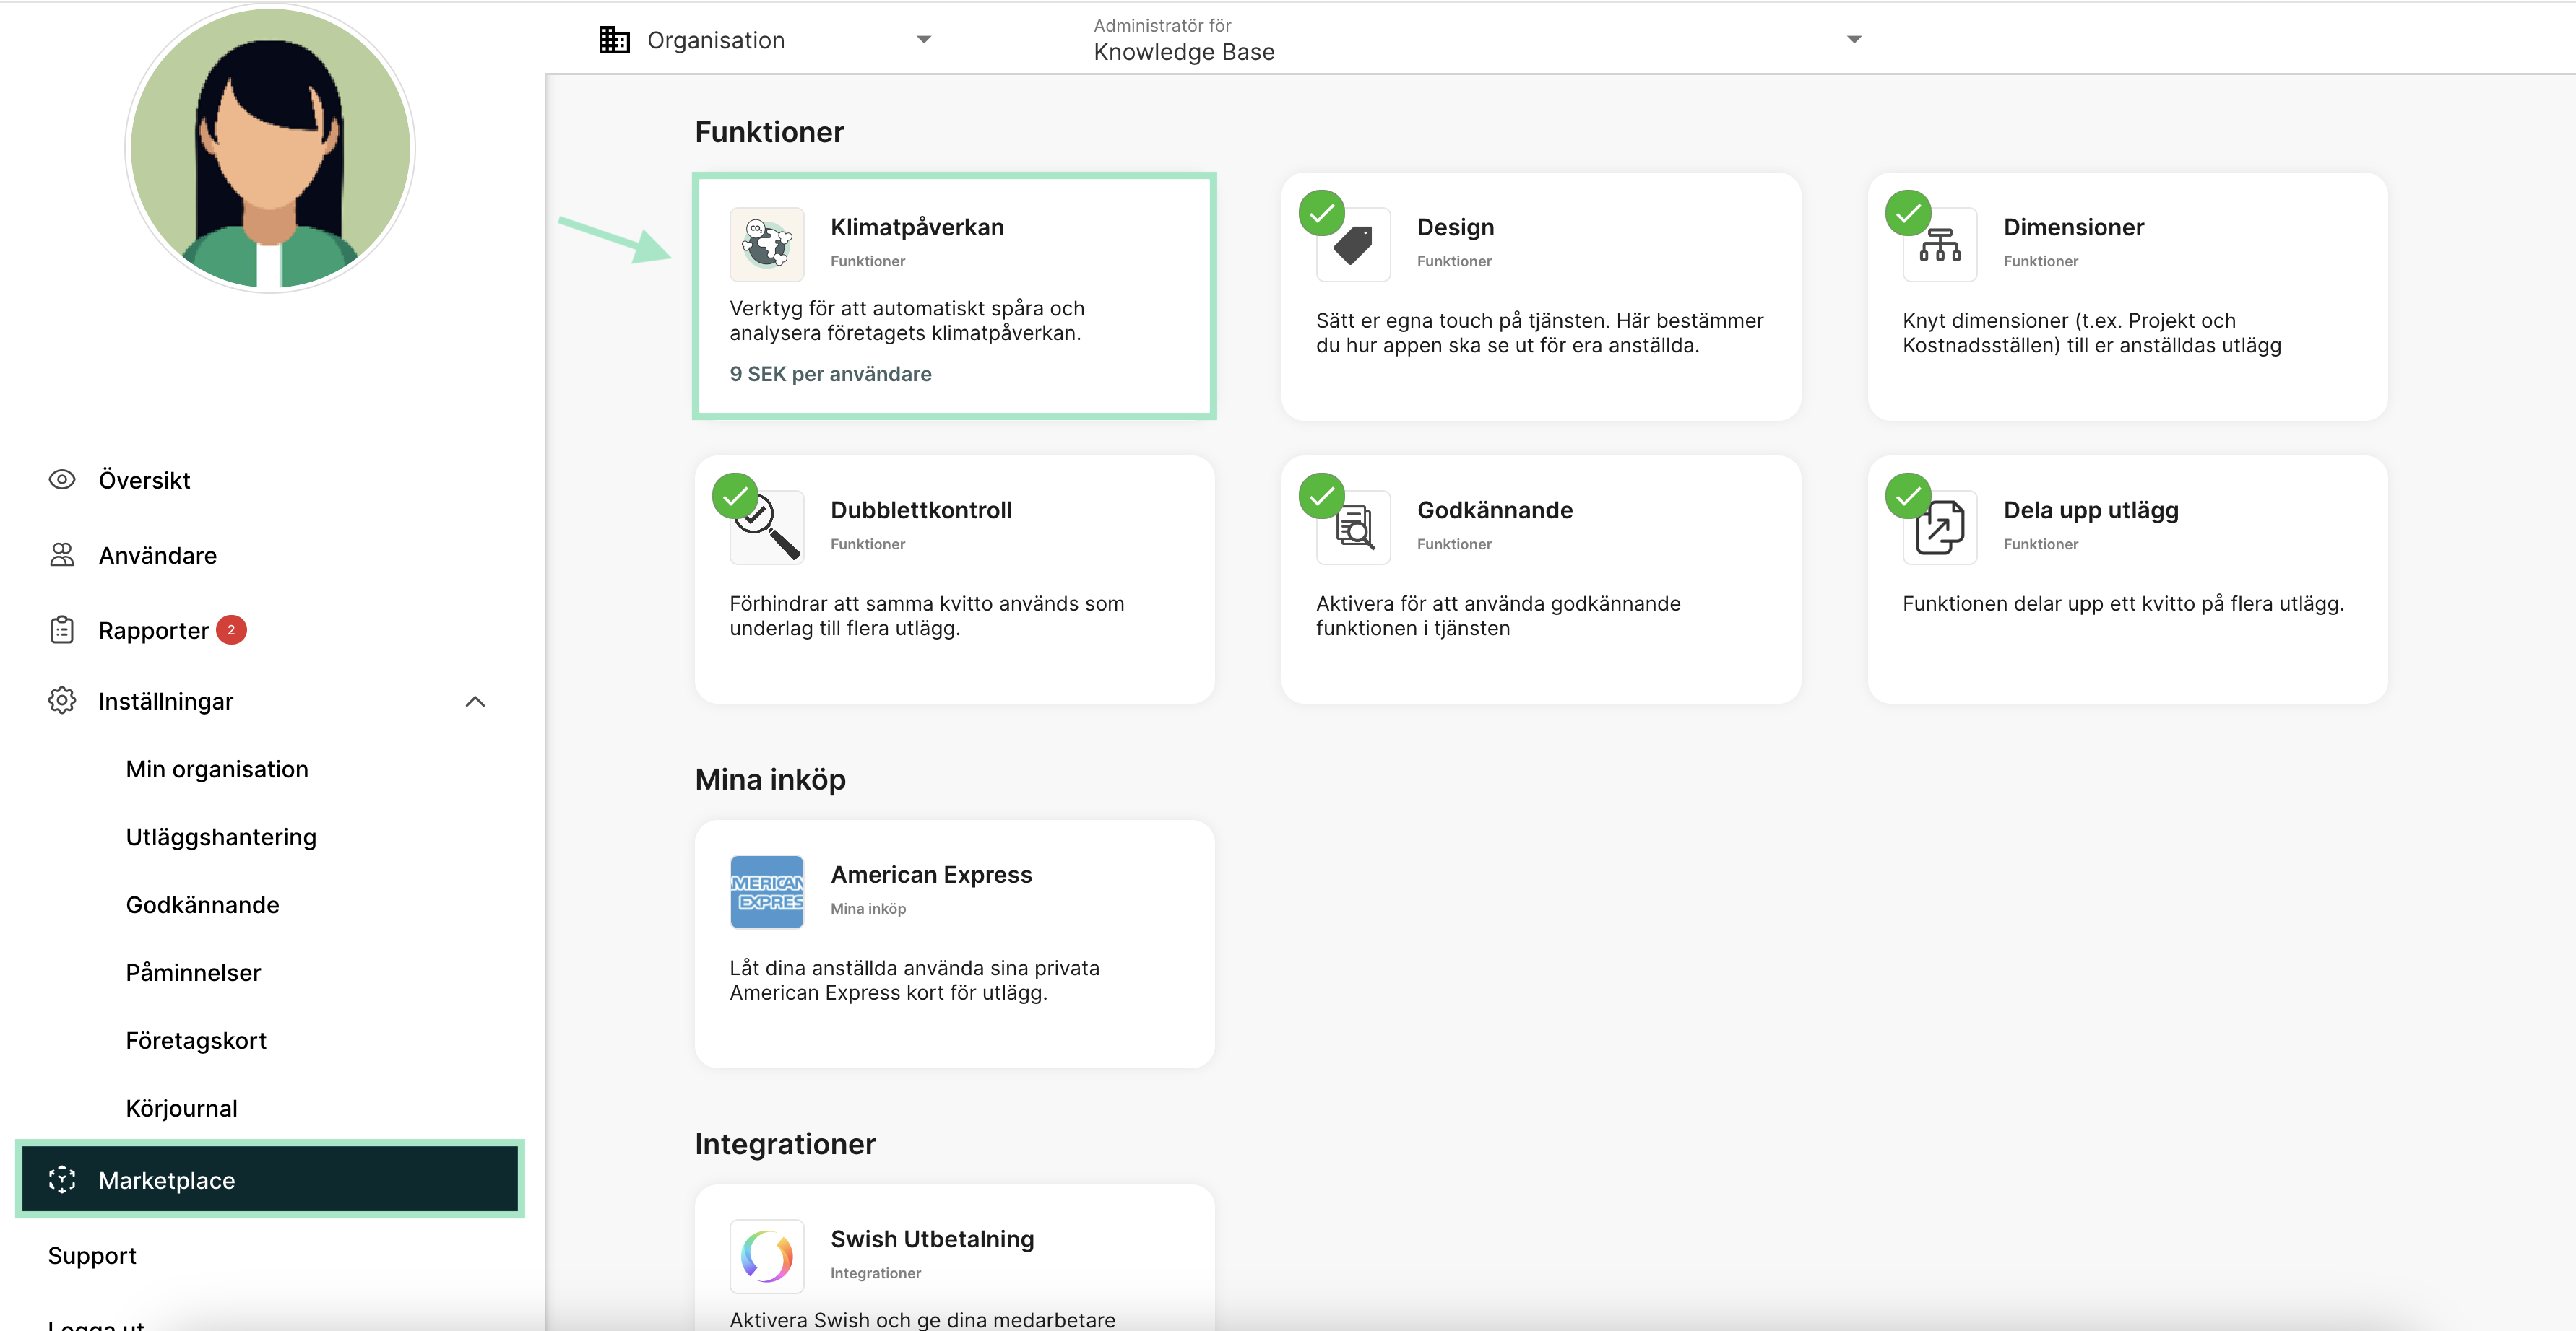Click green checkmark on Dela upp utlägg
This screenshot has height=1331, width=2576.
coord(1908,496)
